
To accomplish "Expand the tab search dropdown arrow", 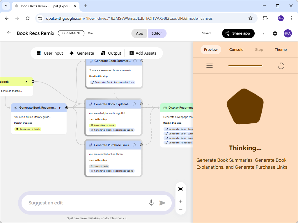I will tap(6, 6).
